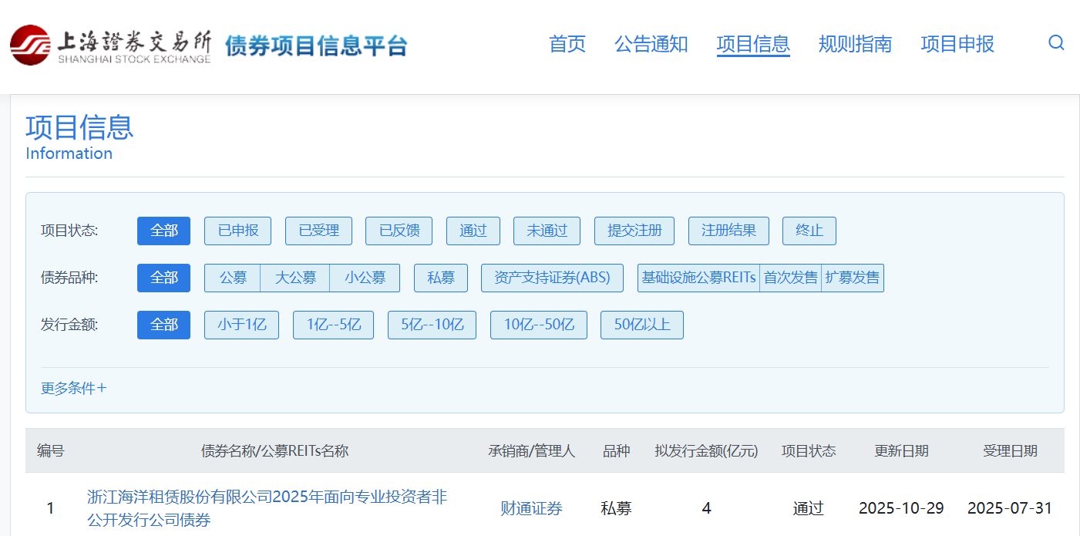Select 全部 in the 发行金额 row
The height and width of the screenshot is (536, 1080).
(163, 325)
